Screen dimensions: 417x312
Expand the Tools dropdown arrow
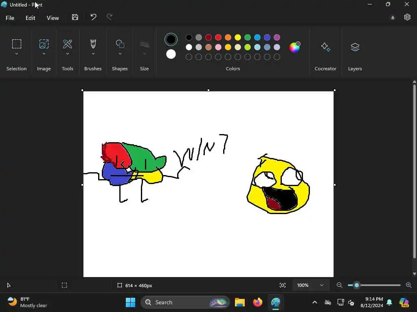tap(68, 54)
